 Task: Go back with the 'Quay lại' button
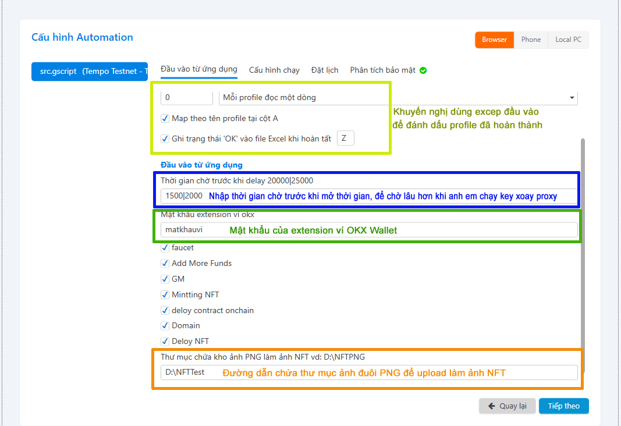507,406
